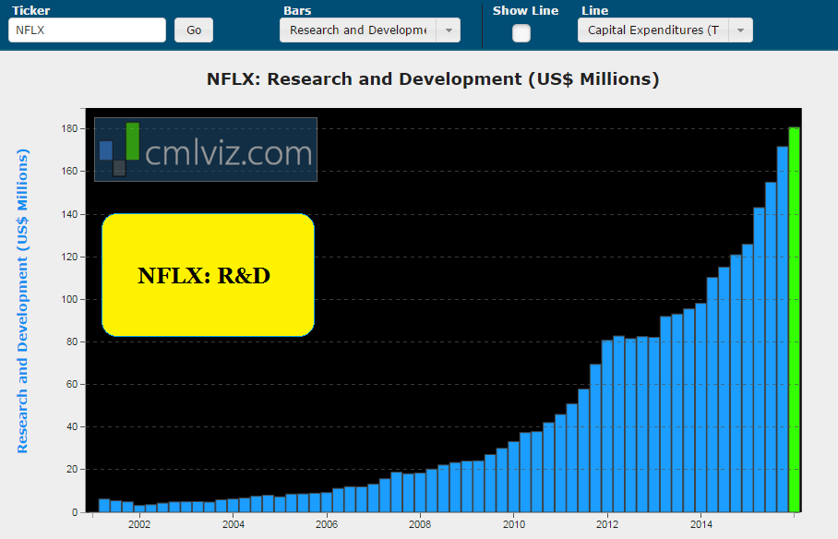
Task: Click the 180 y-axis value
Action: pos(69,129)
